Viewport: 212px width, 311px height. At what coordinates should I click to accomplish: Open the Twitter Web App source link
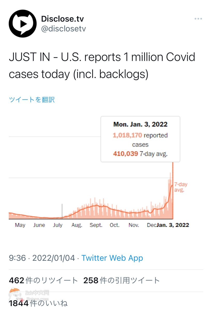pos(112,258)
